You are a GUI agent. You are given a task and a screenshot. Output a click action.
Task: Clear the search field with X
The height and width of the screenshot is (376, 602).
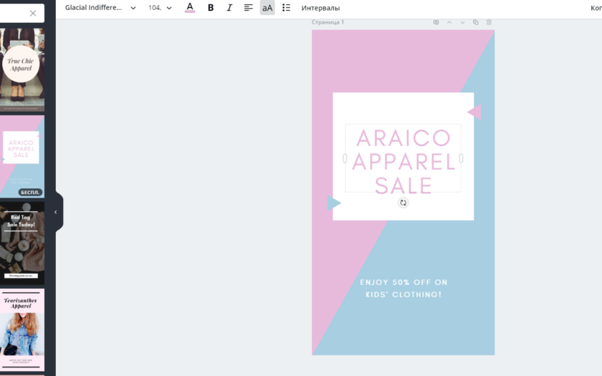point(33,14)
